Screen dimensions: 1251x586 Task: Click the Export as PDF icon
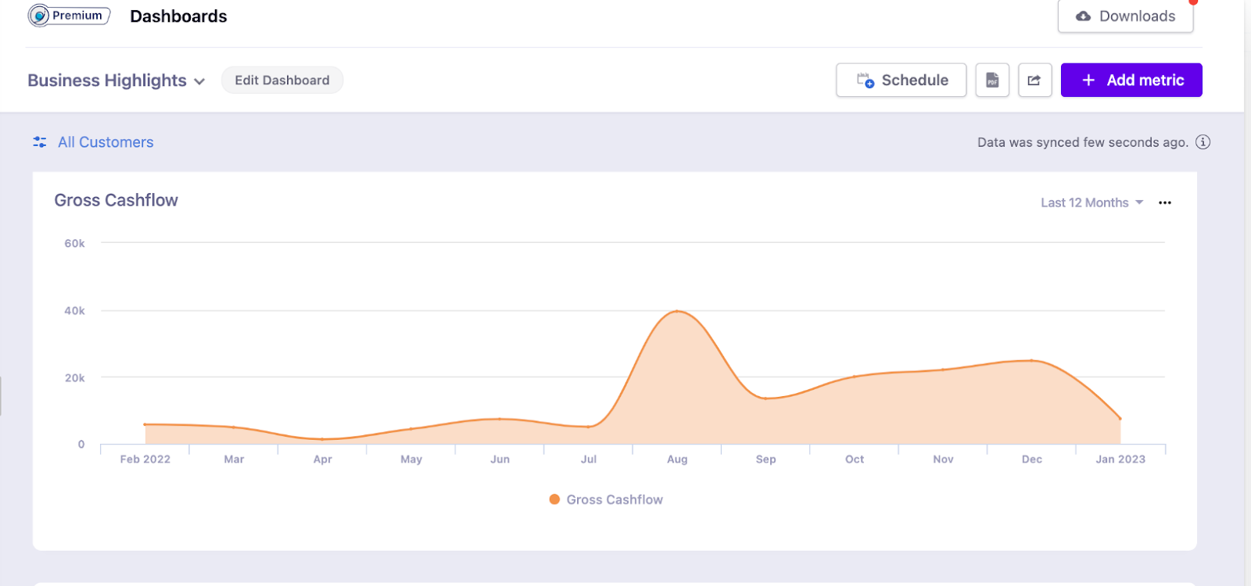pyautogui.click(x=992, y=80)
